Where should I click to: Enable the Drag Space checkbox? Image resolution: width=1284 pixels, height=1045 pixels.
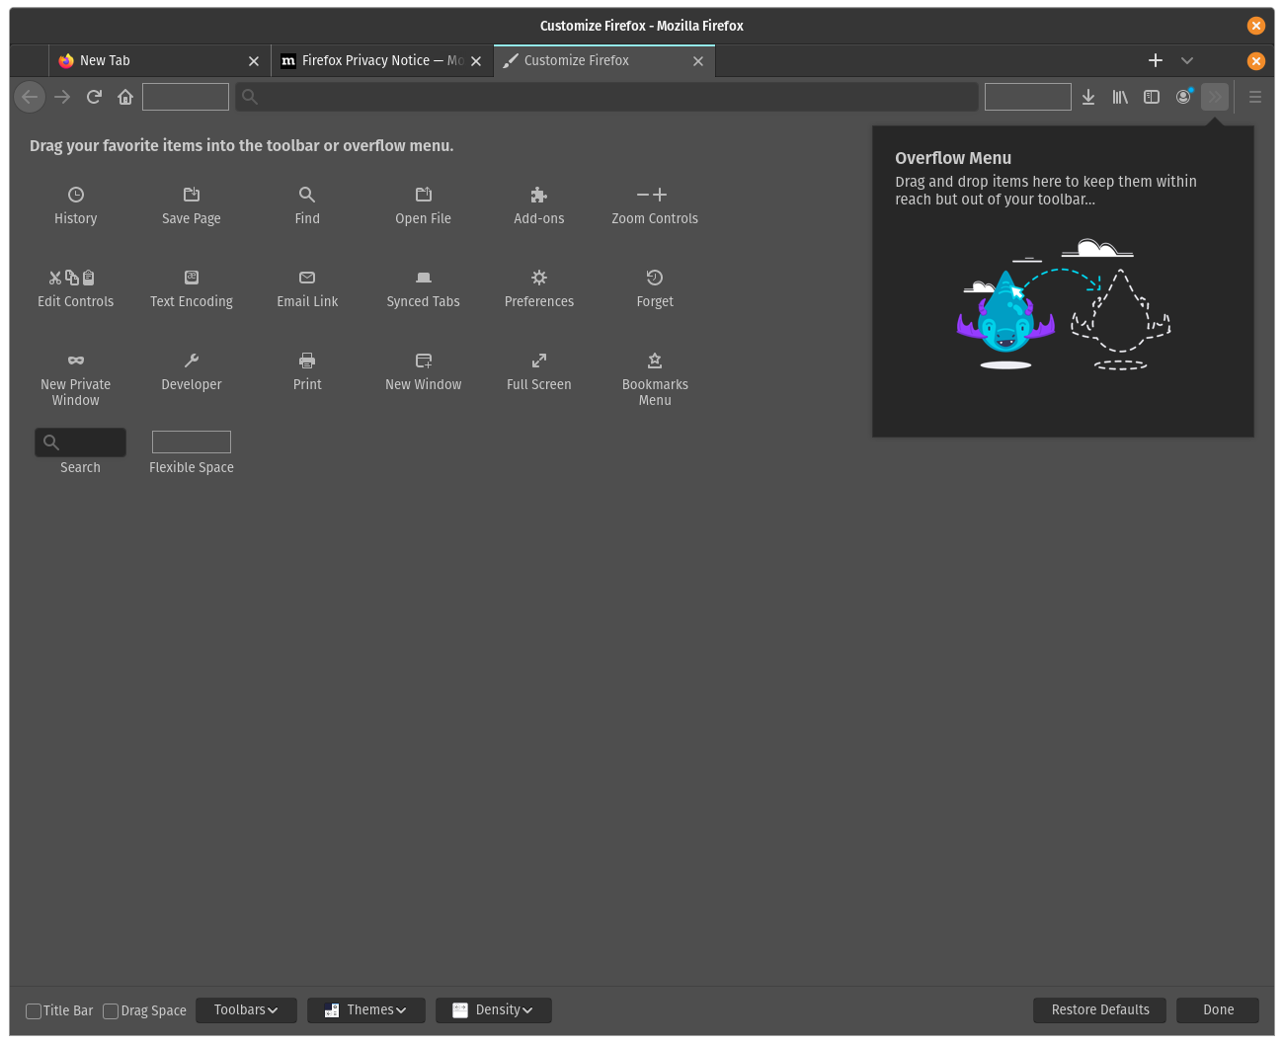click(112, 1010)
